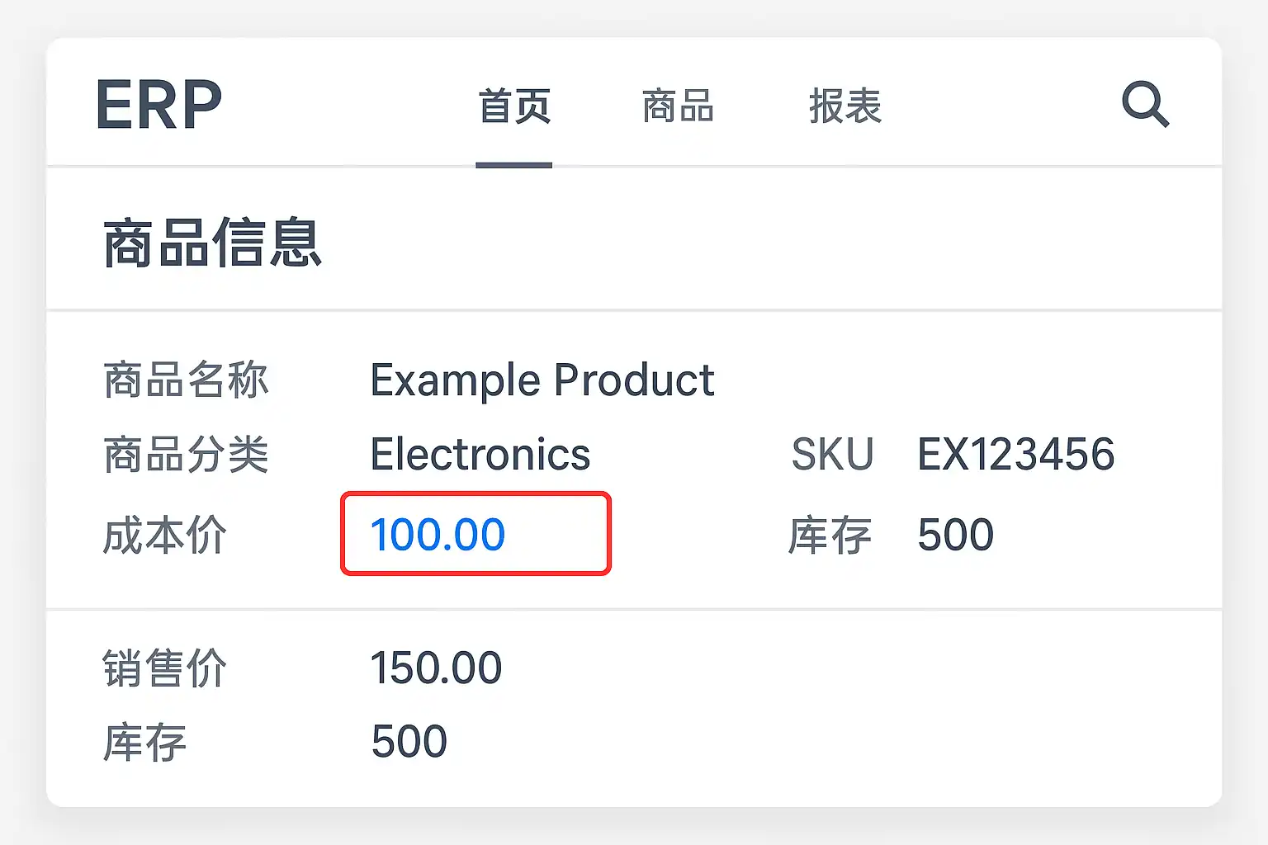Open the 商品 tab
Image resolution: width=1268 pixels, height=845 pixels.
point(678,107)
